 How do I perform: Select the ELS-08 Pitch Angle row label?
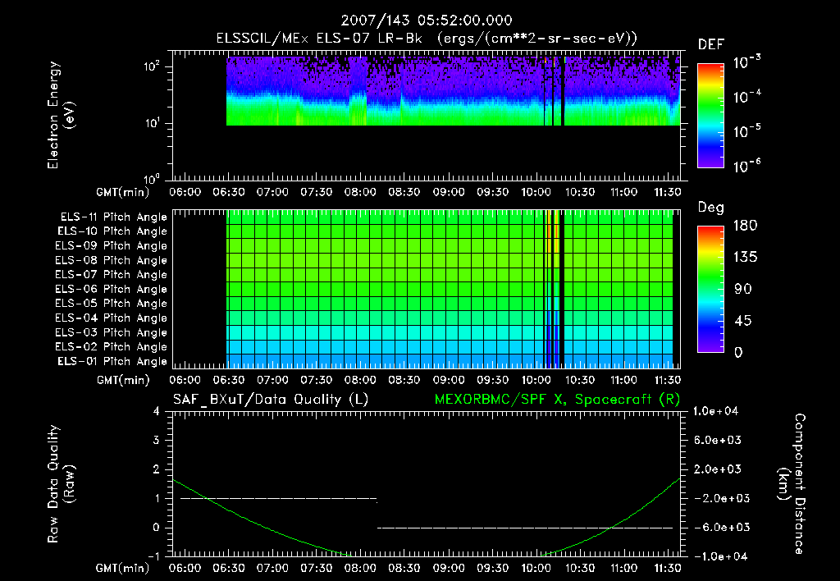111,260
